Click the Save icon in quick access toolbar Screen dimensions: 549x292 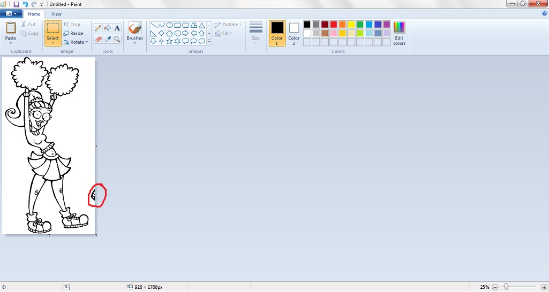pos(17,5)
